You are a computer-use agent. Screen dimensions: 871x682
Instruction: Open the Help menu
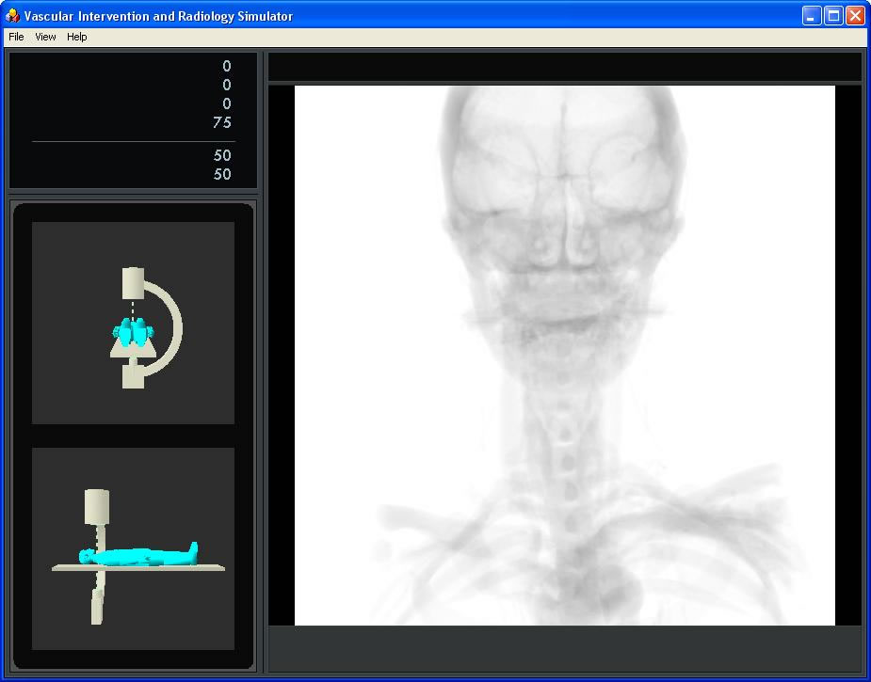[x=76, y=37]
